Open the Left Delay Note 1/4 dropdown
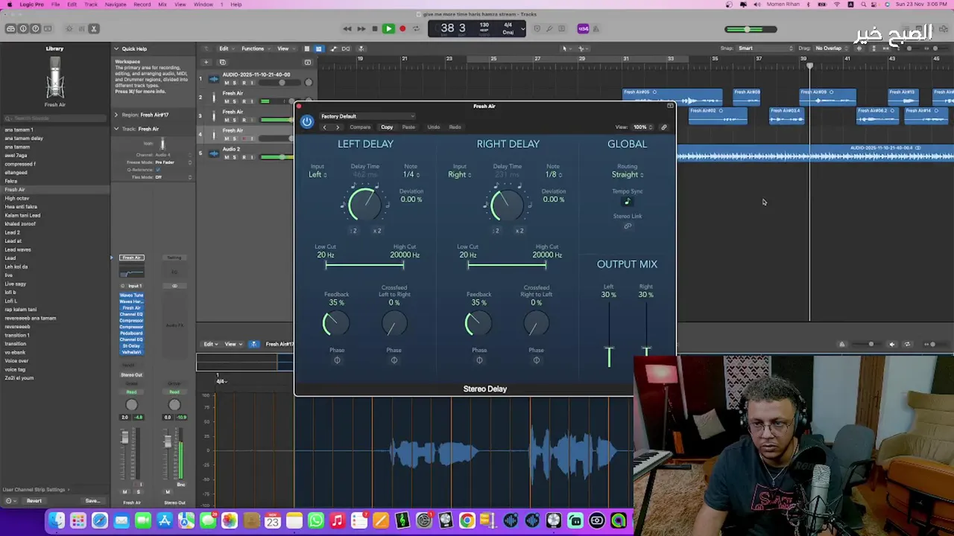 point(410,174)
